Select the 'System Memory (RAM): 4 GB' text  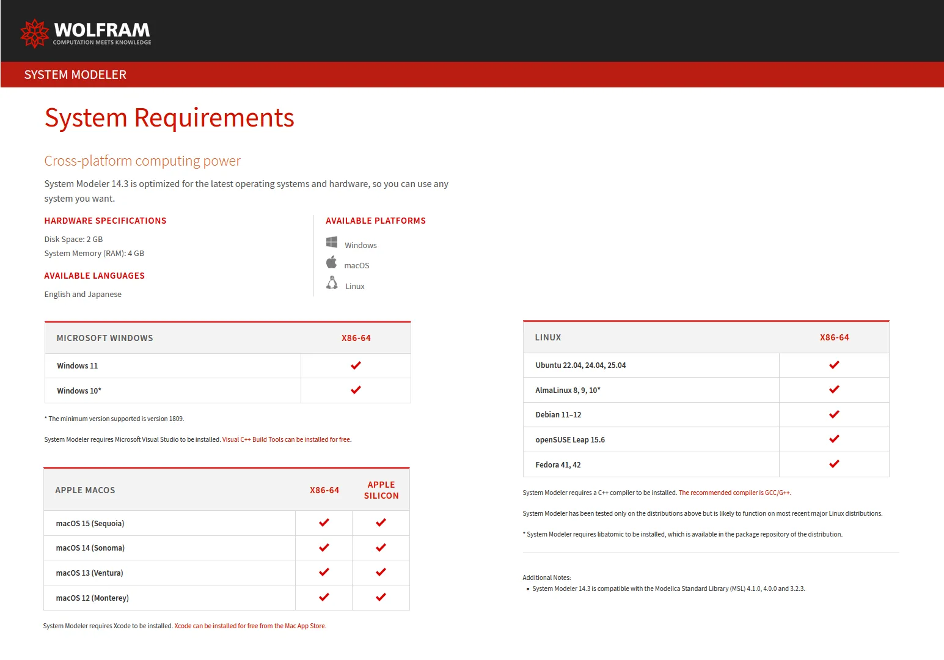(x=94, y=253)
